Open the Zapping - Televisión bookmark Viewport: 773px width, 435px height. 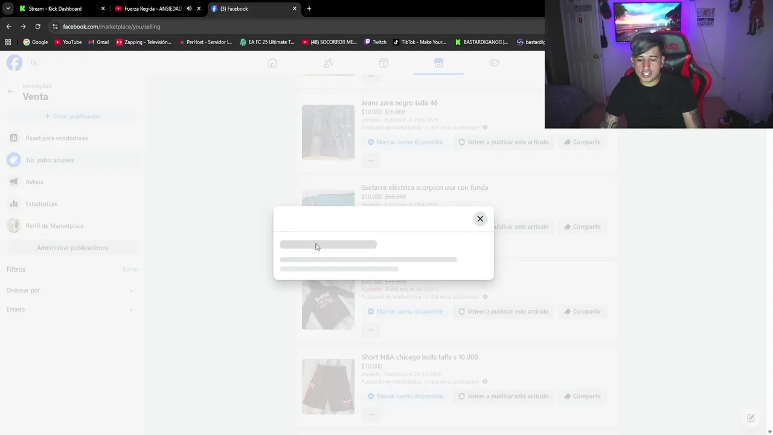[x=144, y=42]
